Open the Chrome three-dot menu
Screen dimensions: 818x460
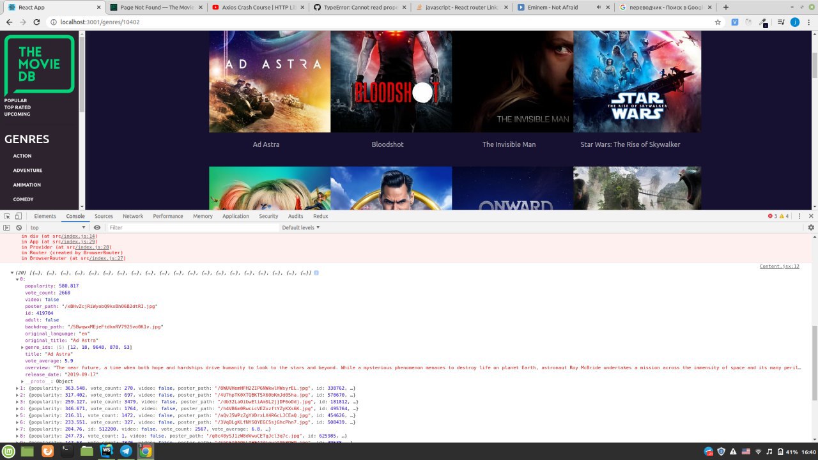[x=809, y=22]
